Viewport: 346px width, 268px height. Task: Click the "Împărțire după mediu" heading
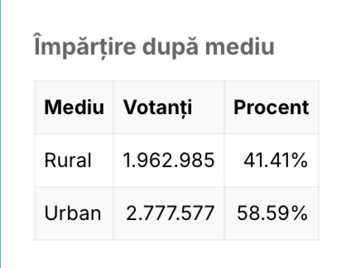(x=154, y=46)
